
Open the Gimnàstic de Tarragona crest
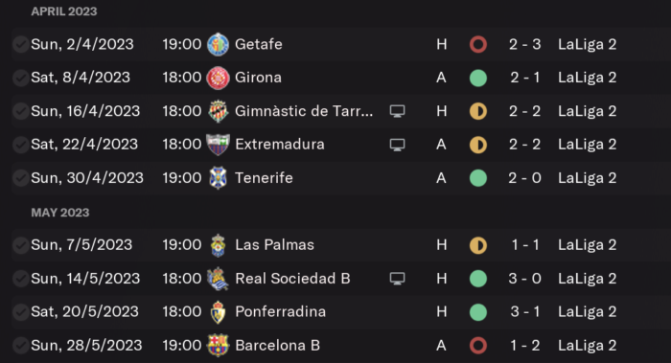coord(218,111)
